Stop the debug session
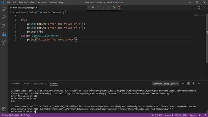Screen dimensions: 208x117 [x=119, y=7]
